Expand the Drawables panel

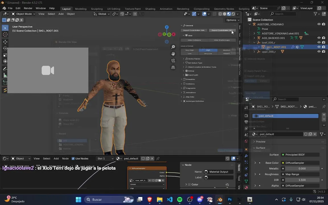pyautogui.click(x=190, y=79)
